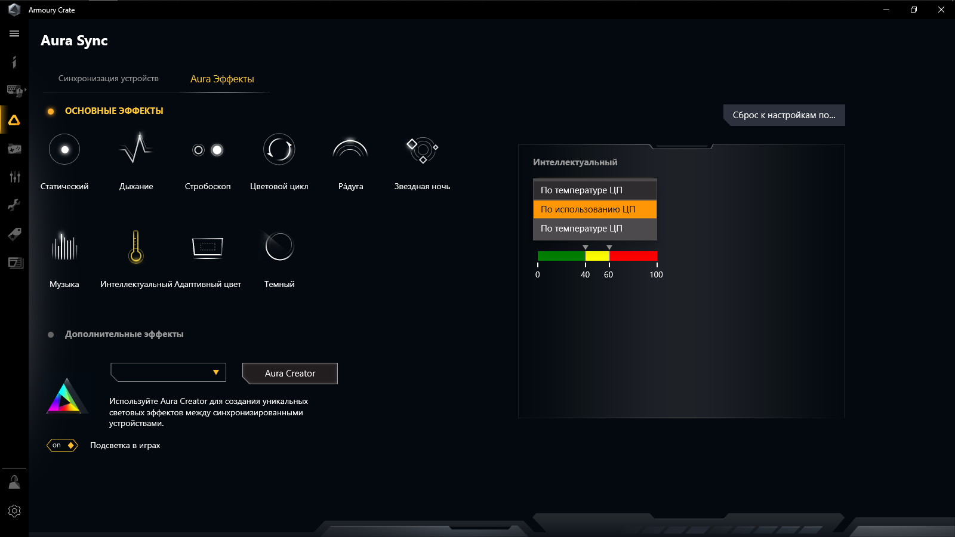Select the Звездная ночь effect

point(422,149)
